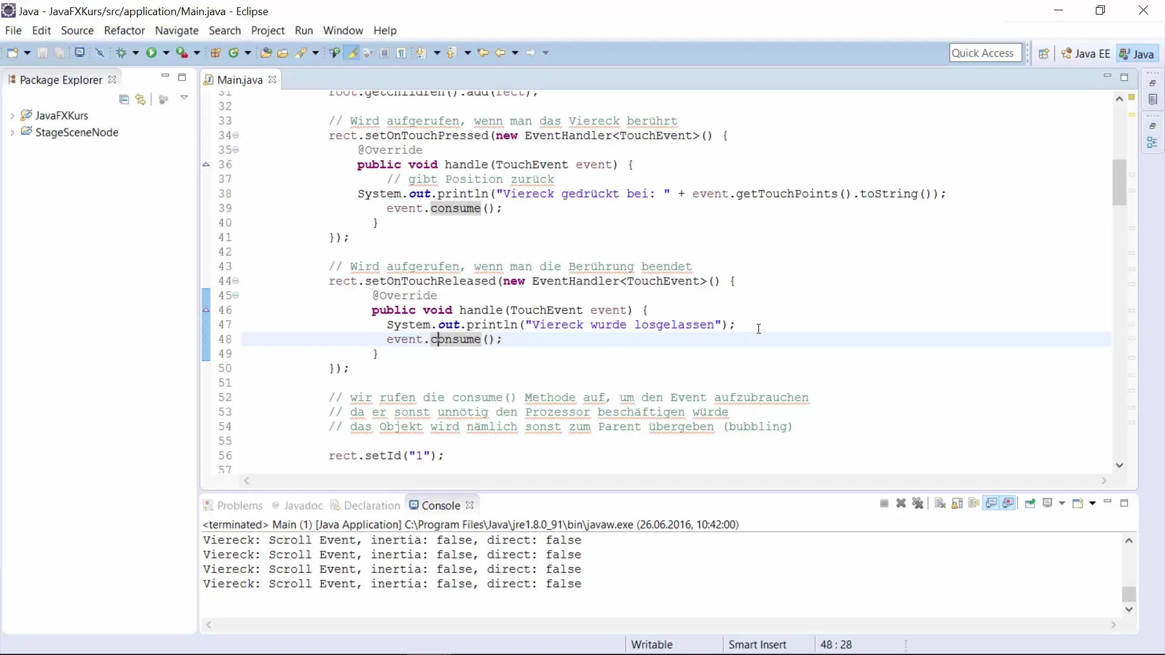Switch to the Declaration tab

coord(365,505)
